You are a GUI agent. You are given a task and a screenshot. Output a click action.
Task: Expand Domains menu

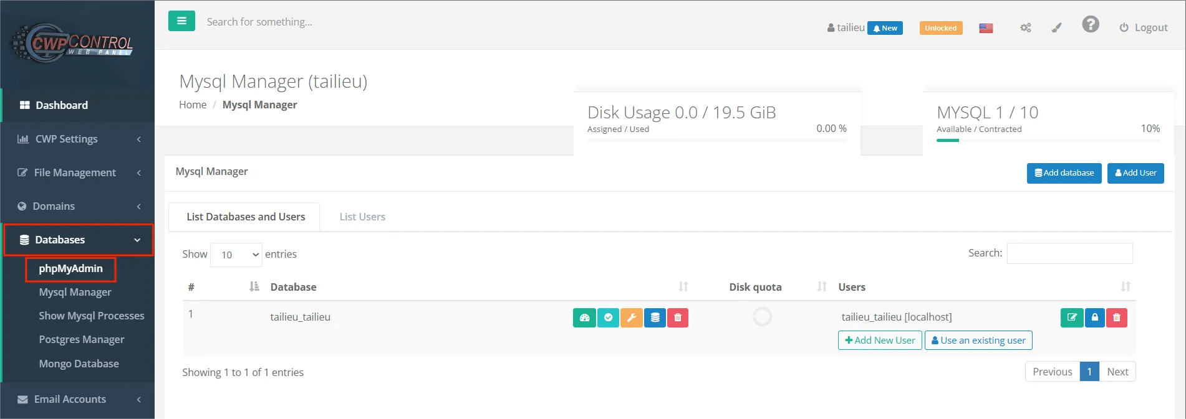[x=77, y=206]
